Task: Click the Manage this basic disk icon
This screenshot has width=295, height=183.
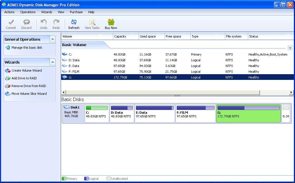Action: (8, 48)
